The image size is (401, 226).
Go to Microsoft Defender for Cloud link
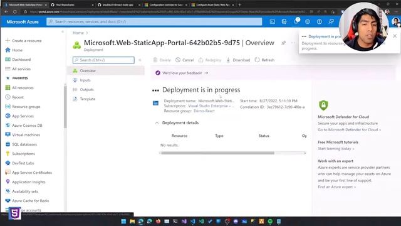[x=349, y=130]
